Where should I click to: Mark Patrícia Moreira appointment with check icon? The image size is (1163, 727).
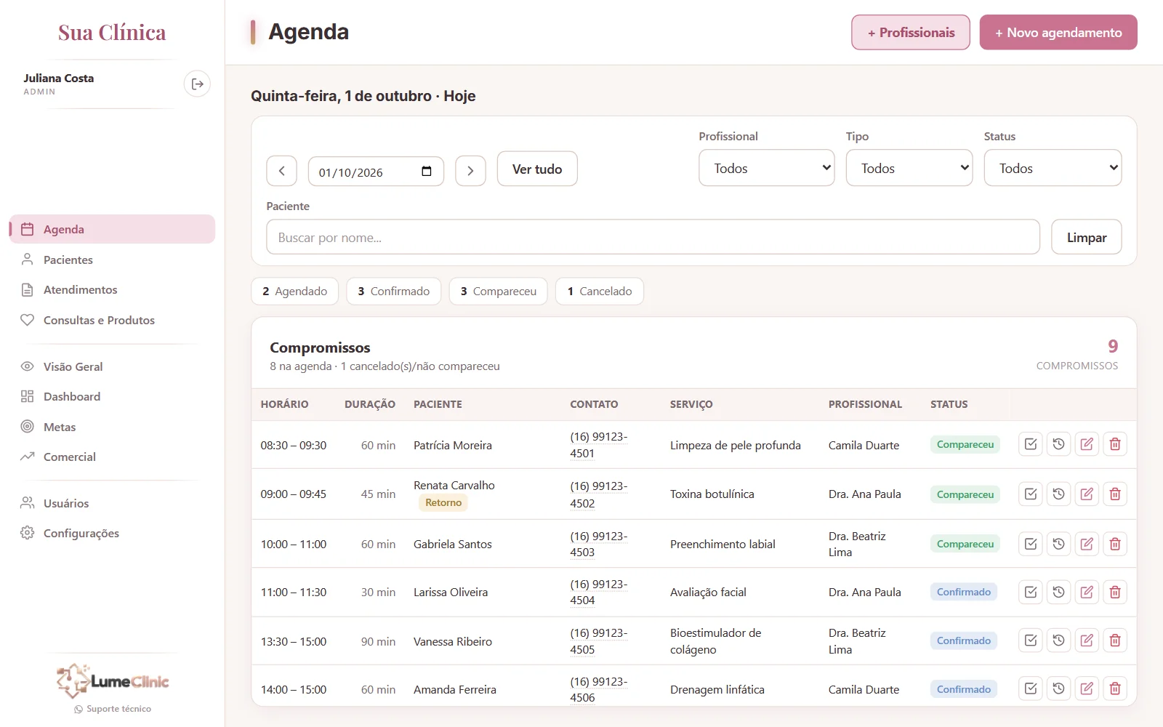click(x=1031, y=444)
